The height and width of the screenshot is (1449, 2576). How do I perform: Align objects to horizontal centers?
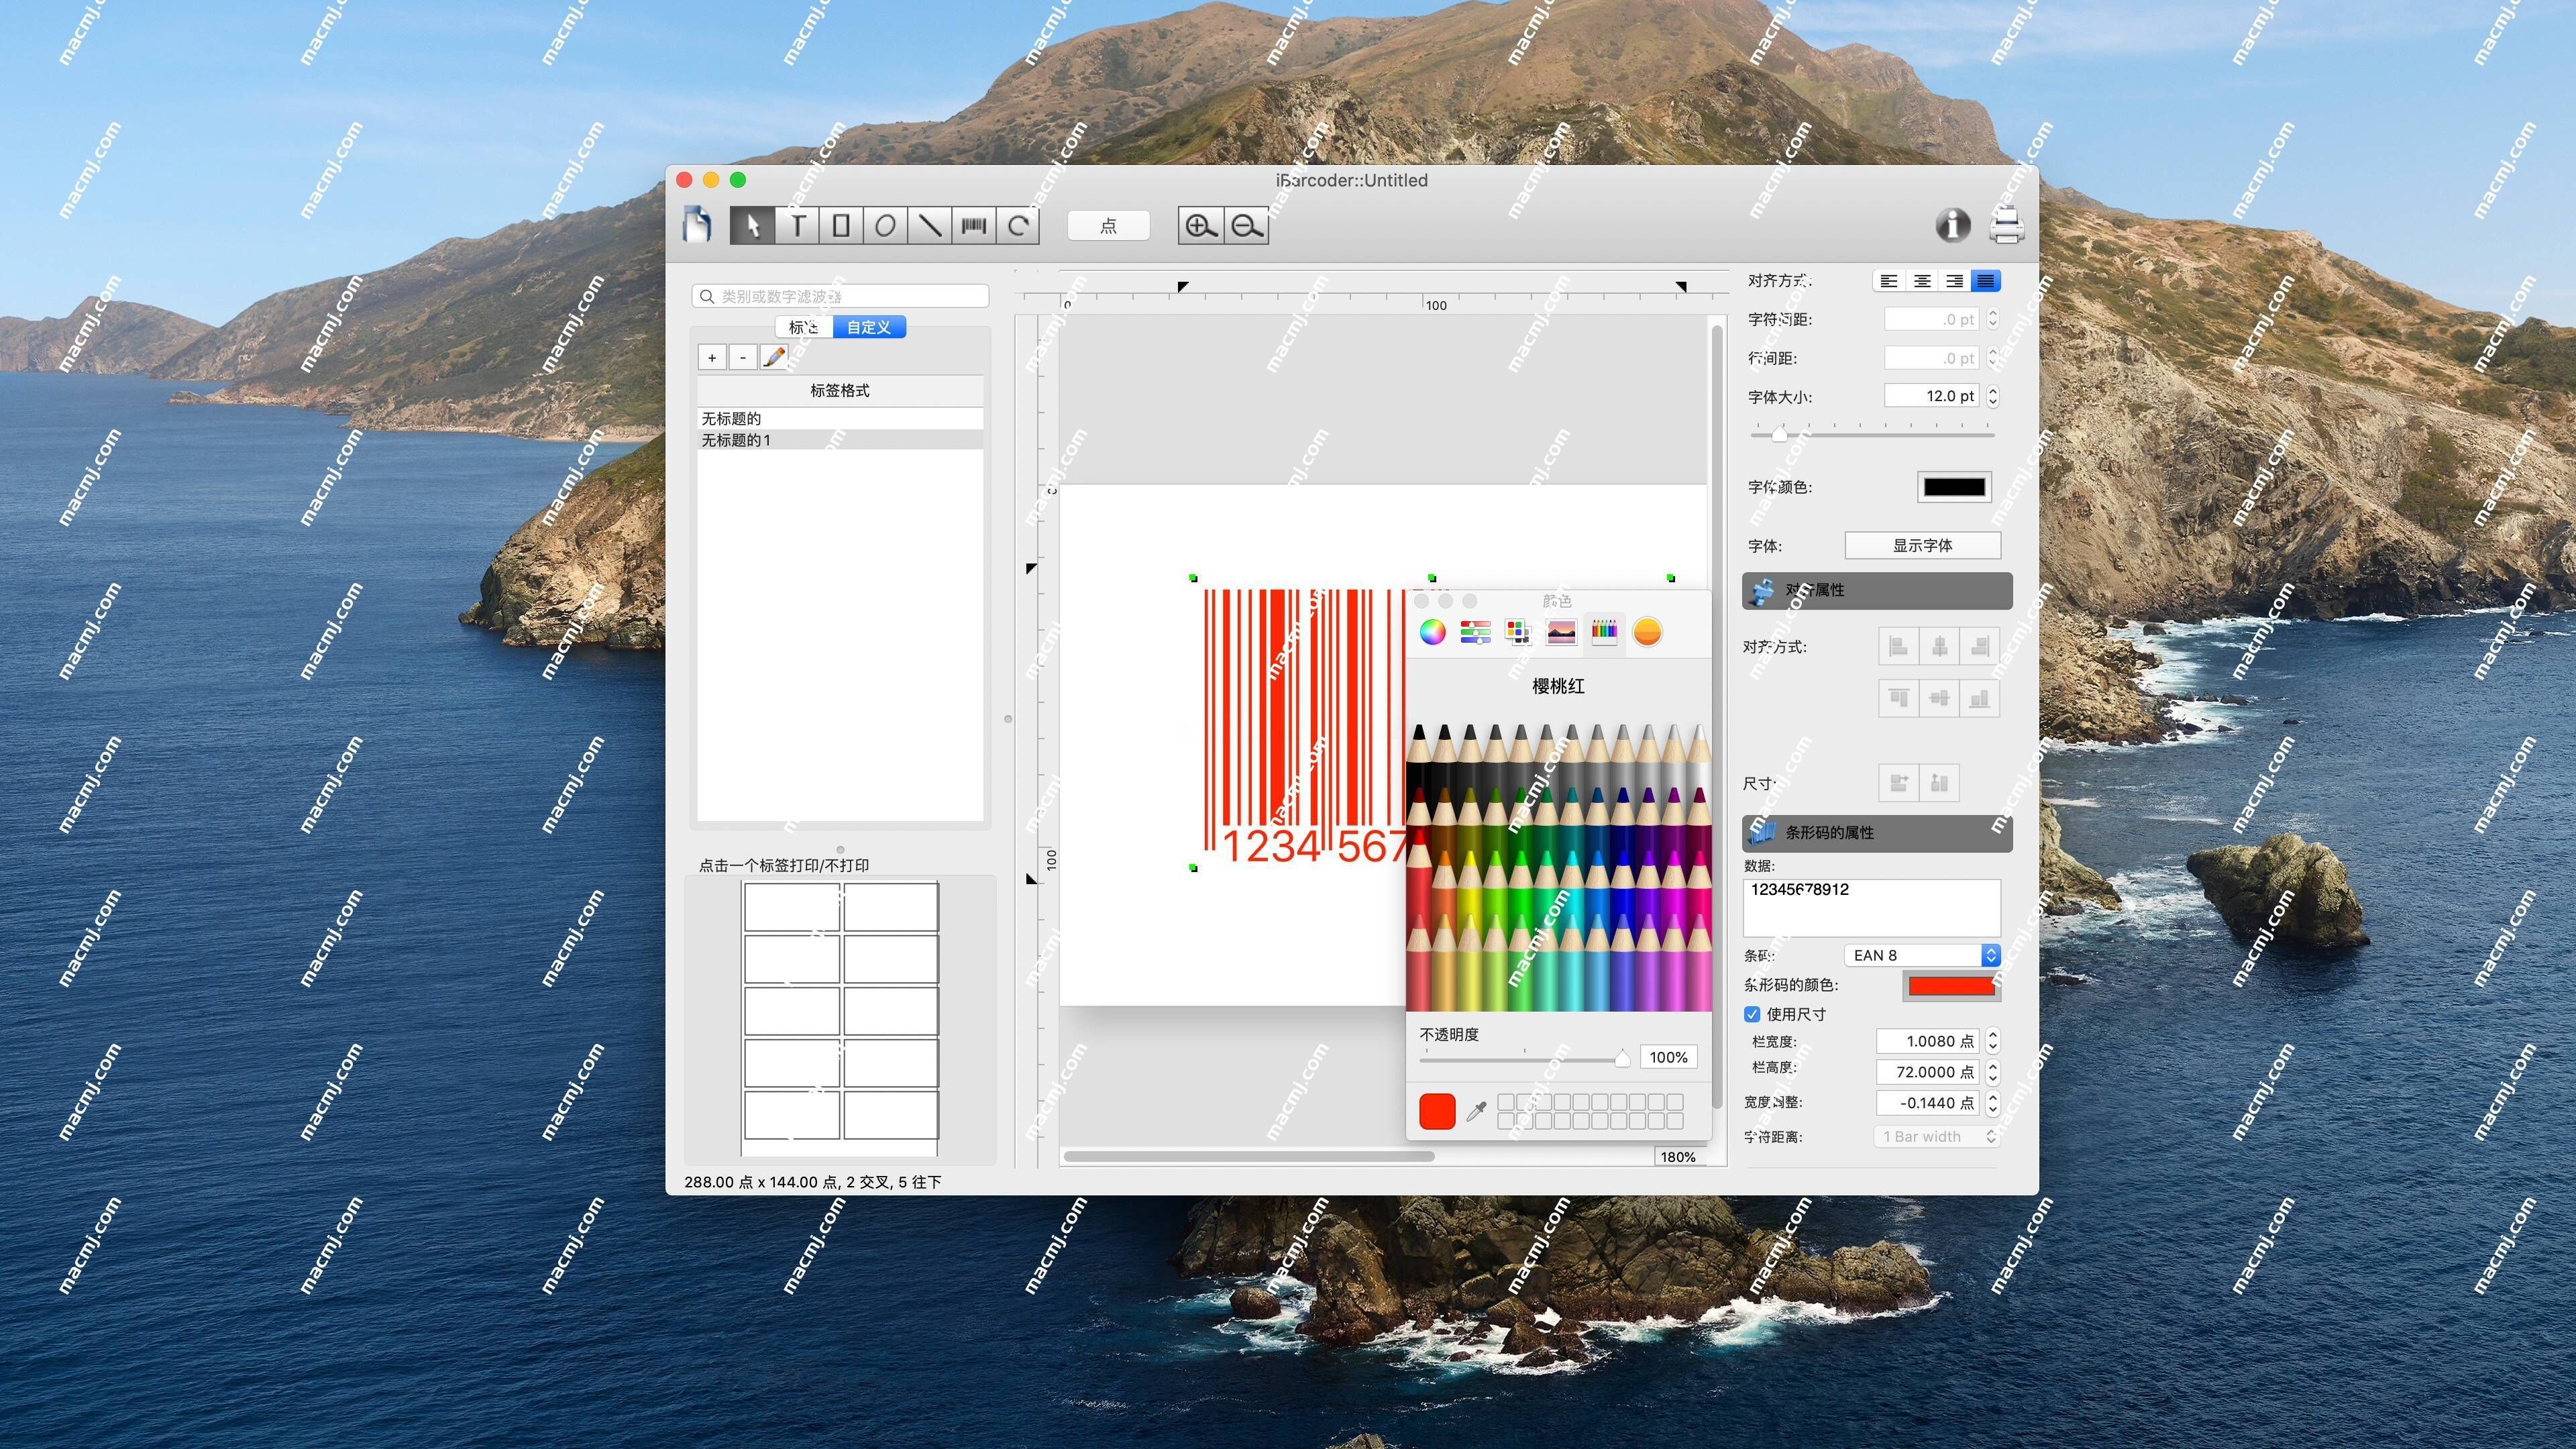coord(1939,647)
